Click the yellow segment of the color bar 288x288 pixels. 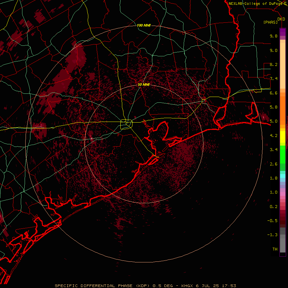tap(283, 137)
